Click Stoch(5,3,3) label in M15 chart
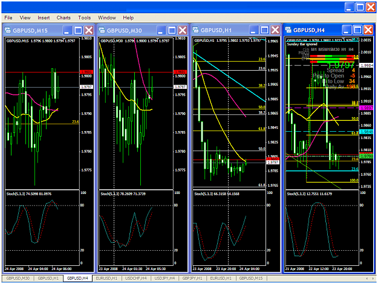The height and width of the screenshot is (284, 378). pyautogui.click(x=28, y=194)
